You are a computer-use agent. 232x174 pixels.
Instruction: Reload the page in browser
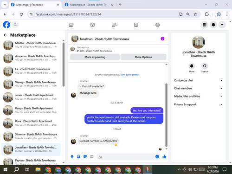tap(21, 14)
